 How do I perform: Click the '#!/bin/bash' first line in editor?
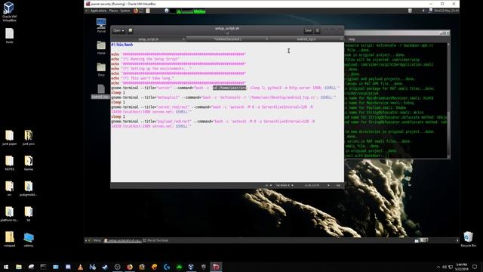pyautogui.click(x=122, y=45)
